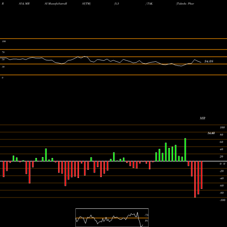Click the '30' level label on the RSI axis
The height and width of the screenshot is (227, 227).
(x=3, y=67)
